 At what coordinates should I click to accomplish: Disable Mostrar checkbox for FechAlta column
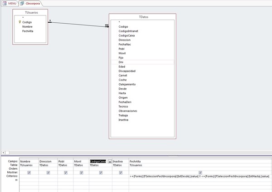pyautogui.click(x=200, y=172)
